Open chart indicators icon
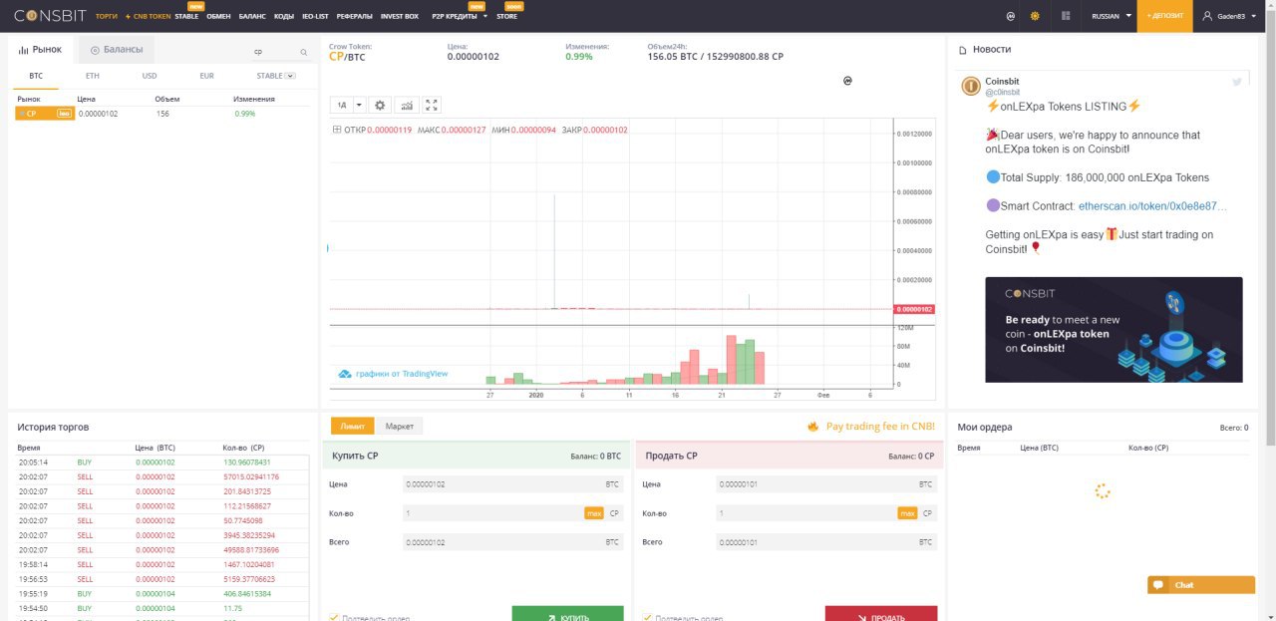This screenshot has height=621, width=1276. (407, 105)
